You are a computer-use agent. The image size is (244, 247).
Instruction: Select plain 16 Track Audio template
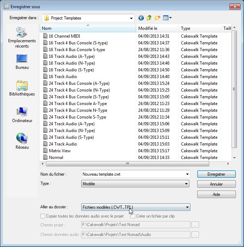click(63, 77)
